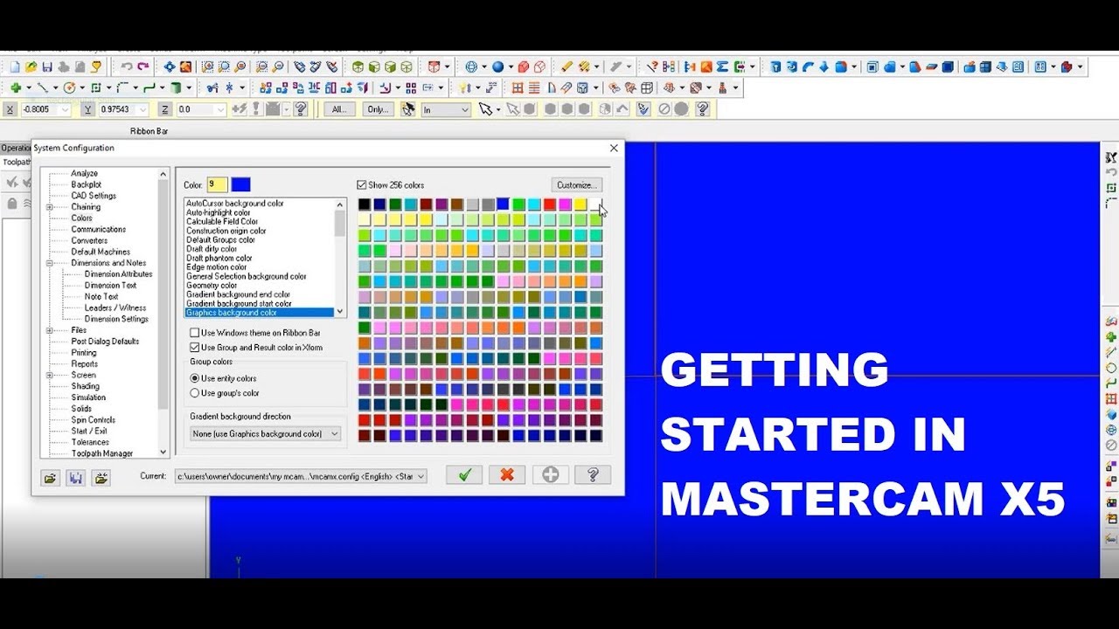
Task: Click the Analyze question mark arrow icon
Action: tap(652, 66)
